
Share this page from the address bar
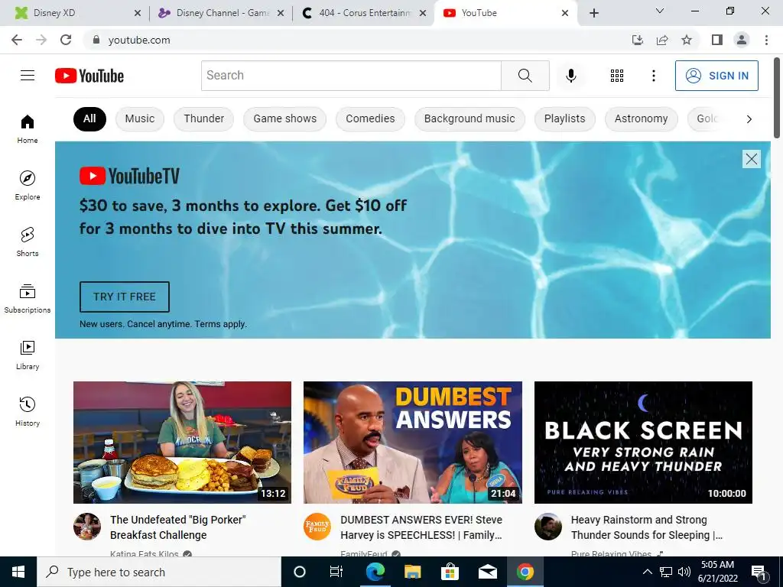pos(662,40)
